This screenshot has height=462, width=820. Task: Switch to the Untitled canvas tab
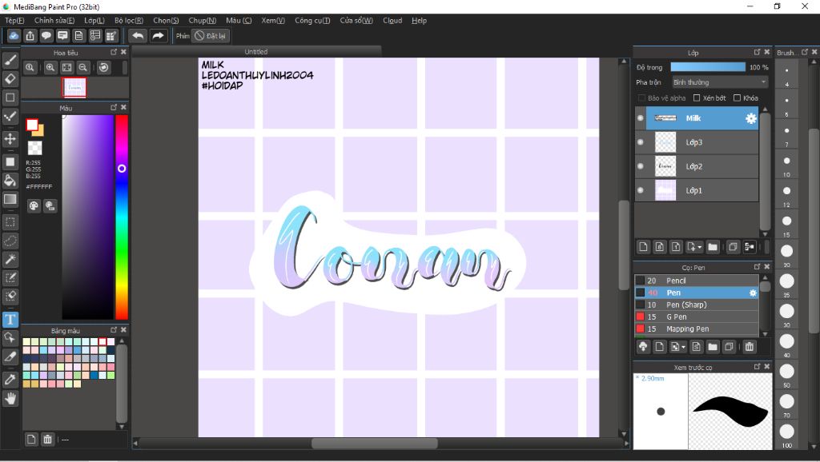(x=256, y=52)
